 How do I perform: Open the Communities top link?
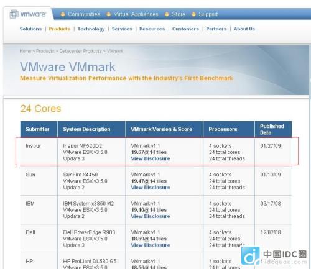[84, 14]
